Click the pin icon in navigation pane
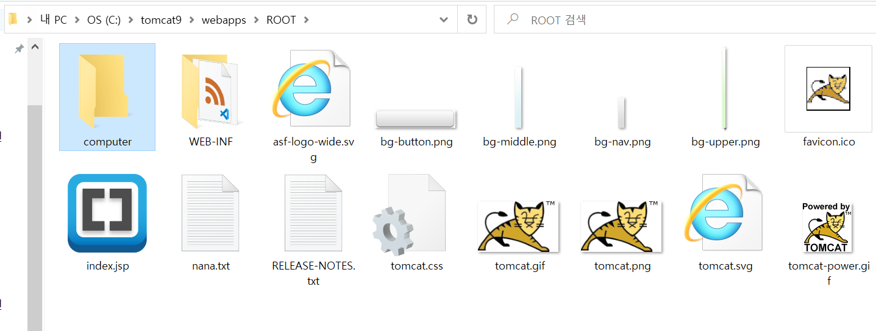Screen dimensions: 876x331 (19, 49)
